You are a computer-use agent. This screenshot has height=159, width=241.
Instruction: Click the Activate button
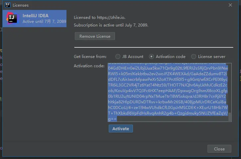tap(121, 129)
